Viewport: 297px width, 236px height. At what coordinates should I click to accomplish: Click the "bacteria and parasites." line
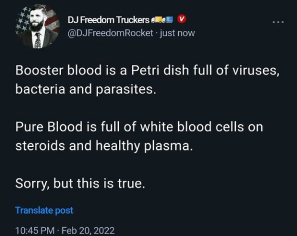click(86, 89)
